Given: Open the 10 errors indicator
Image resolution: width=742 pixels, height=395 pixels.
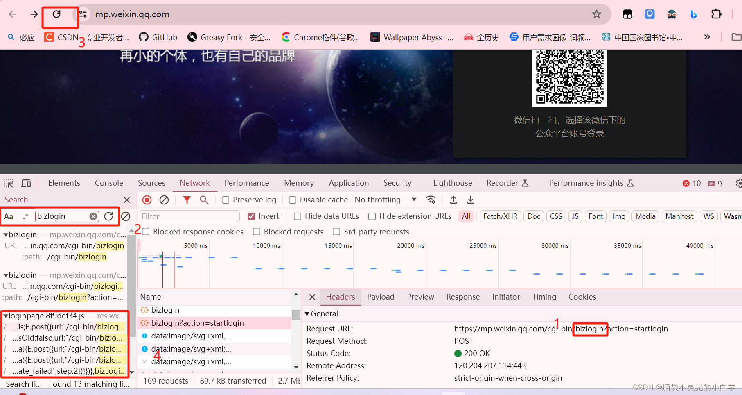Looking at the screenshot, I should coord(692,183).
